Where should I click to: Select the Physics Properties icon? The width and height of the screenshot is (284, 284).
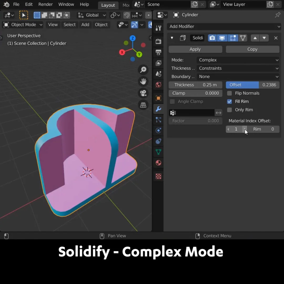click(x=158, y=130)
